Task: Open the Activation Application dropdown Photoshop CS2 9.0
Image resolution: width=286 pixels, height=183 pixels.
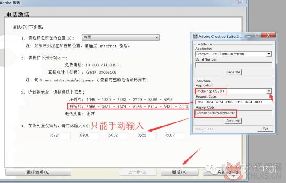Action: click(x=269, y=91)
